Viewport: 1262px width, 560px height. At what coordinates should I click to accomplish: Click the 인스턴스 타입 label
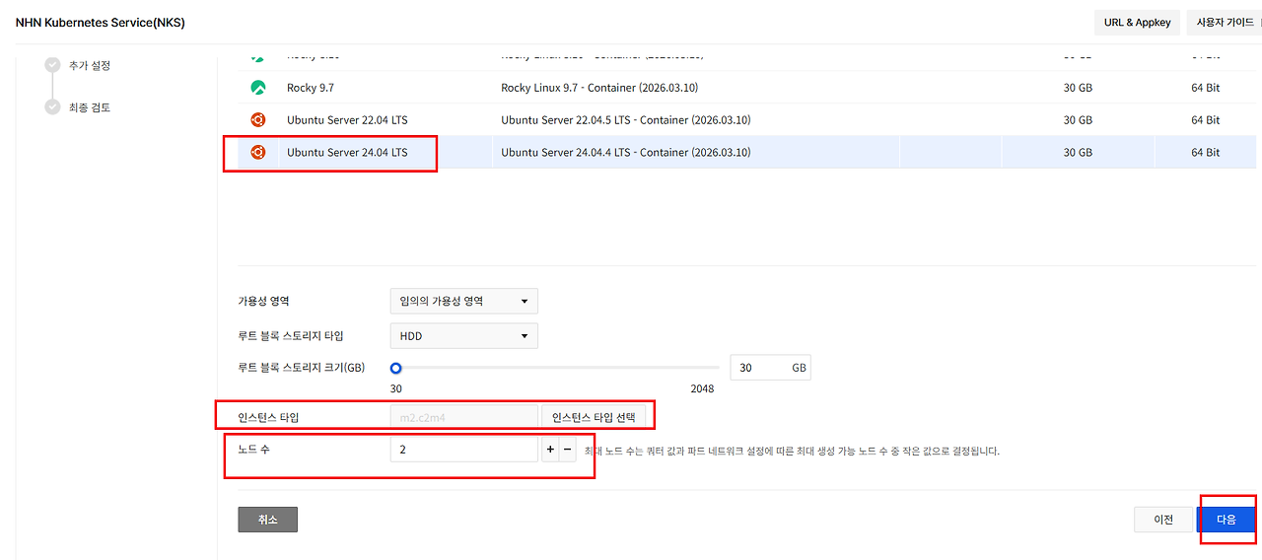[x=268, y=417]
